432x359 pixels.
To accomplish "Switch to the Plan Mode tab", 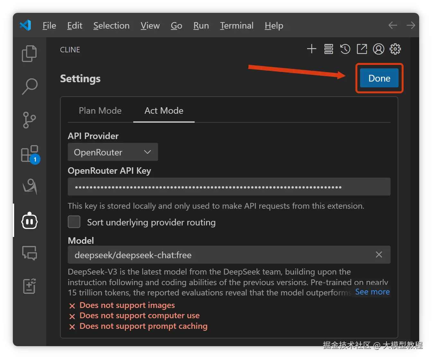I will [x=100, y=111].
